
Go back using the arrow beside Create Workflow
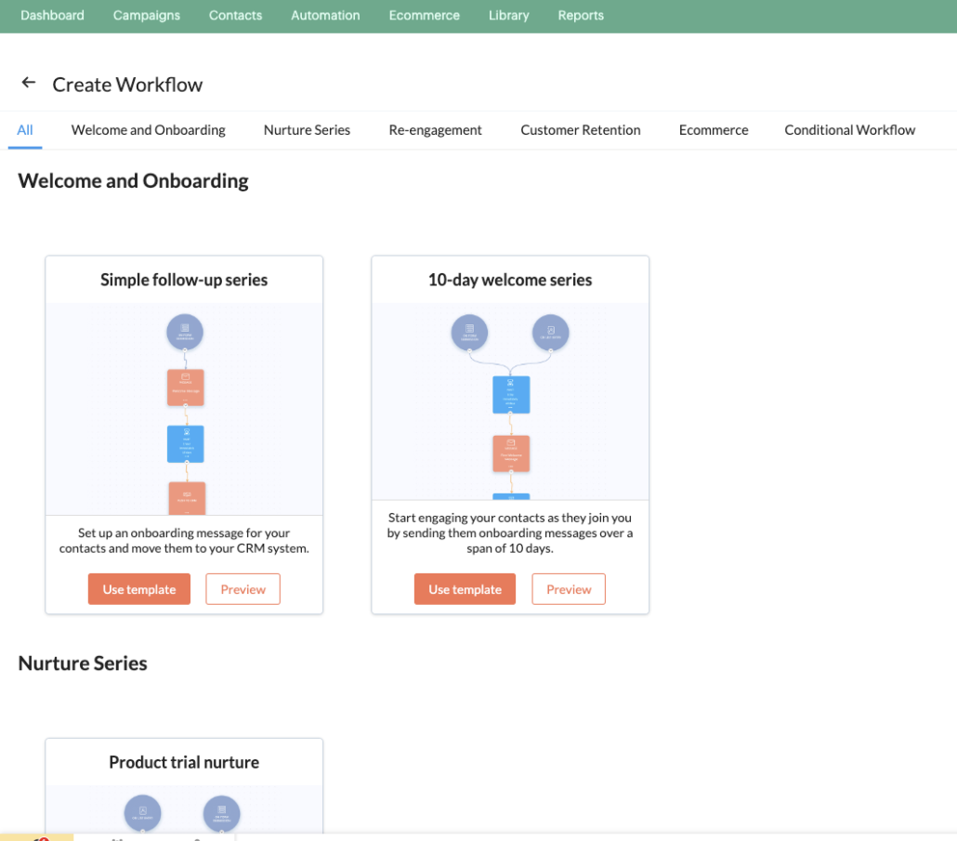point(29,83)
